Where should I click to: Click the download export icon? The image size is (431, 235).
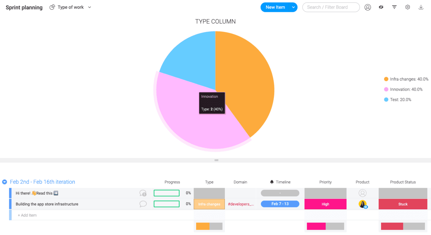pyautogui.click(x=421, y=7)
